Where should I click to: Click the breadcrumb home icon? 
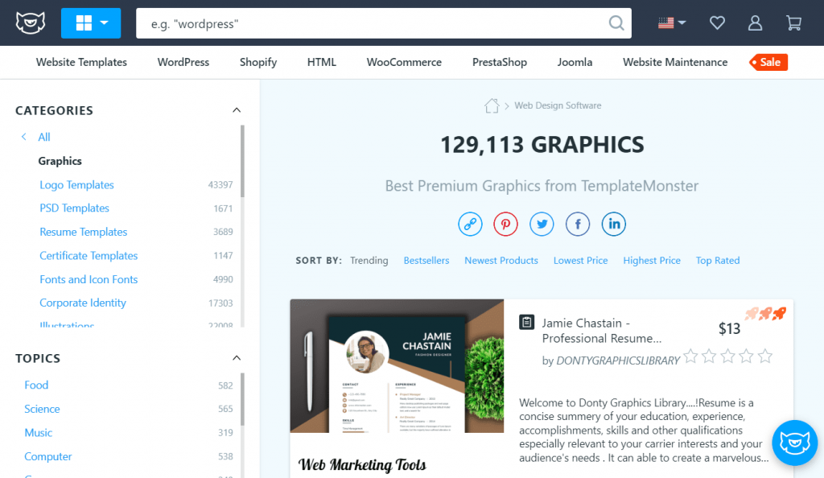tap(492, 105)
